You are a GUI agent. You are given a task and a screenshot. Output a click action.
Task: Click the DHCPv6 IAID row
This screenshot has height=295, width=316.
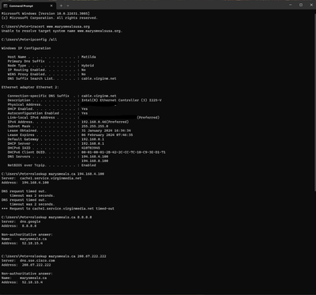pyautogui.click(x=54, y=148)
